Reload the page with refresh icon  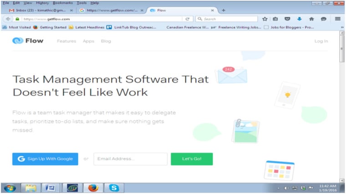[188, 19]
